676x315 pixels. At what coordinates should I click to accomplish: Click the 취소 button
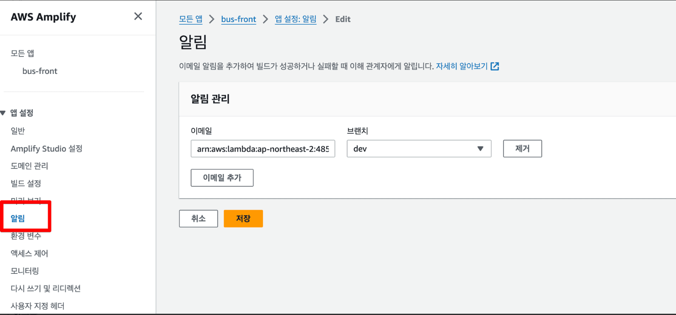click(x=198, y=219)
